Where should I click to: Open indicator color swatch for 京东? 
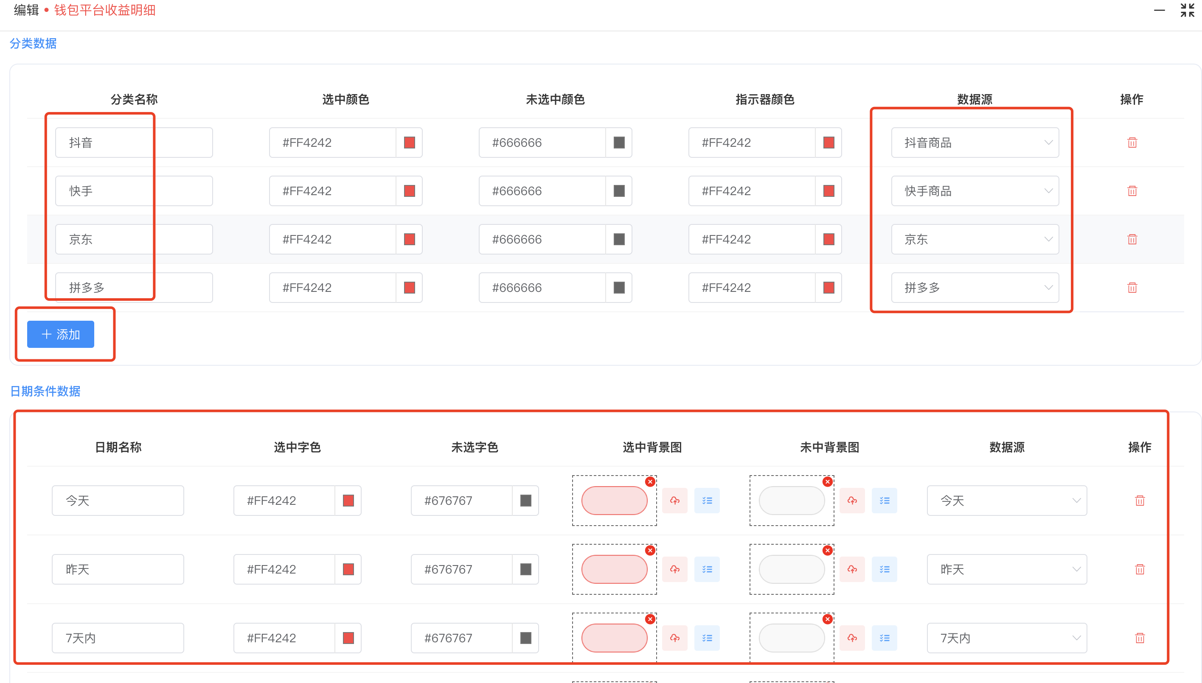click(829, 239)
